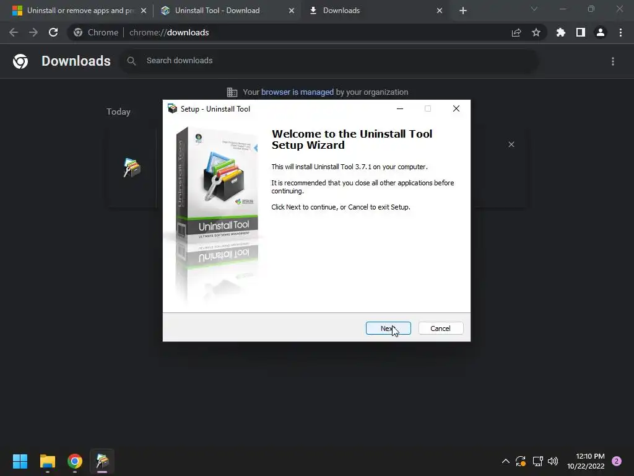Open the Extensions puzzle icon
634x476 pixels.
[x=561, y=32]
